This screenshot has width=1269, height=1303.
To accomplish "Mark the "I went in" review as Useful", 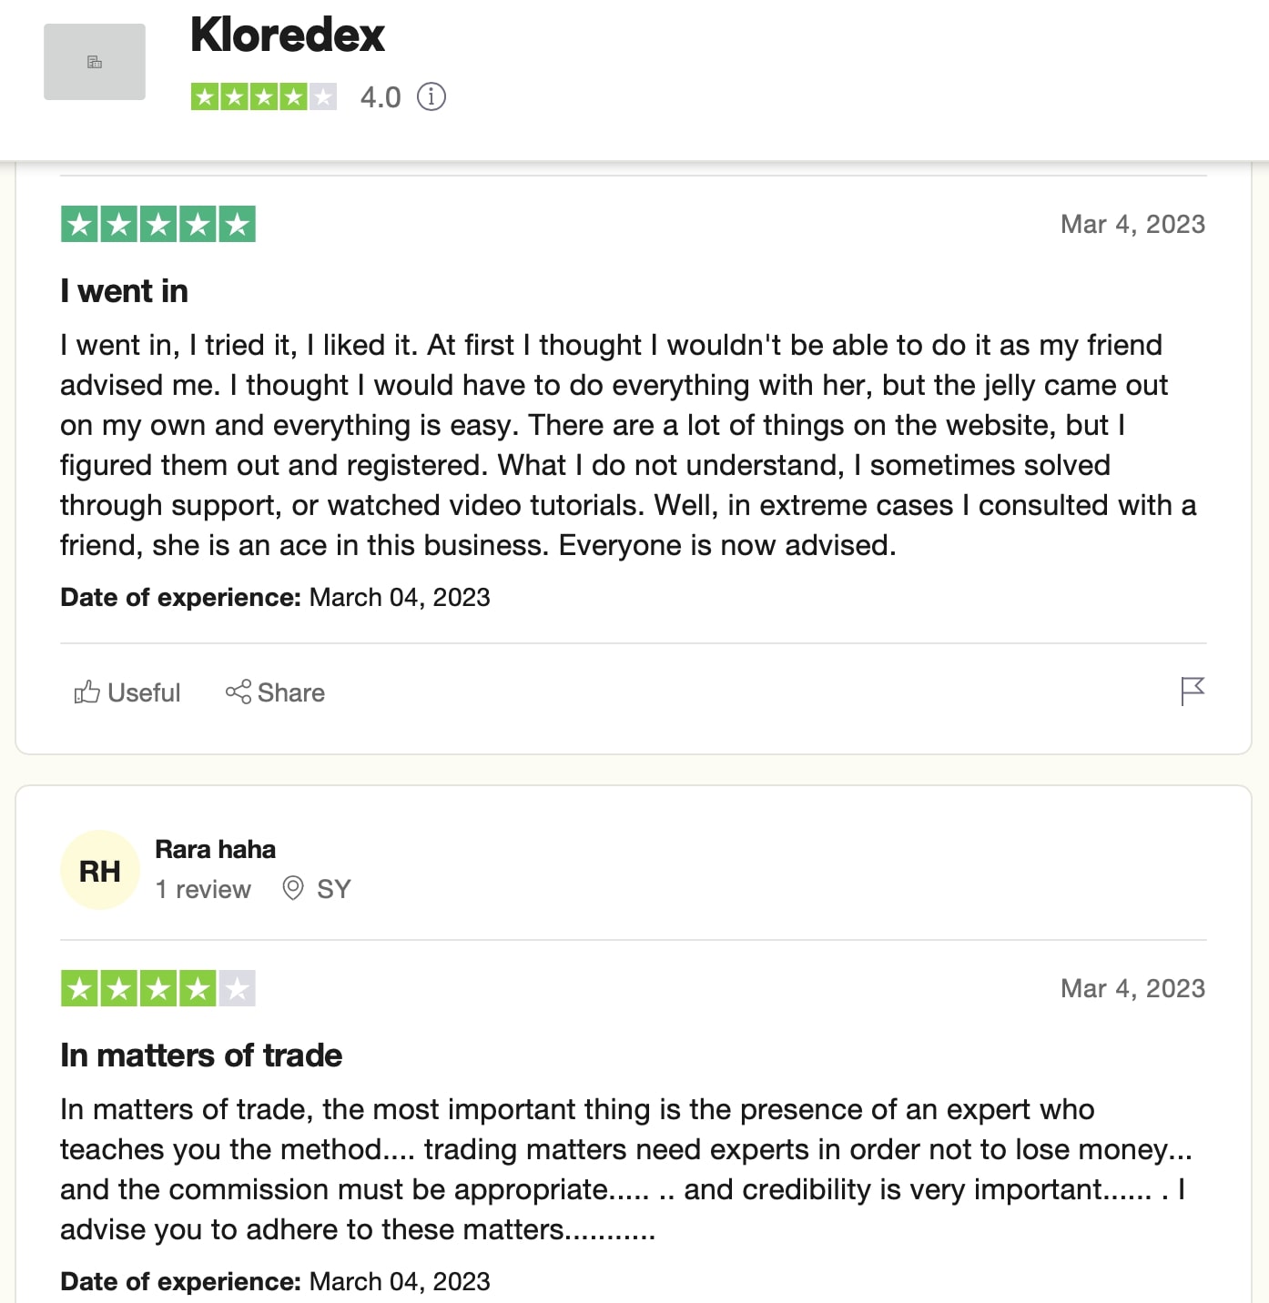I will pos(127,692).
